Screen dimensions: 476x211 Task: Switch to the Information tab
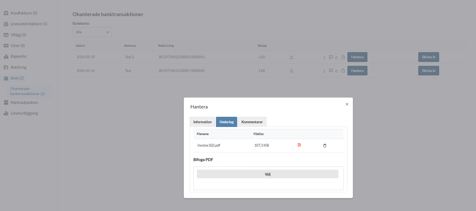(x=202, y=122)
